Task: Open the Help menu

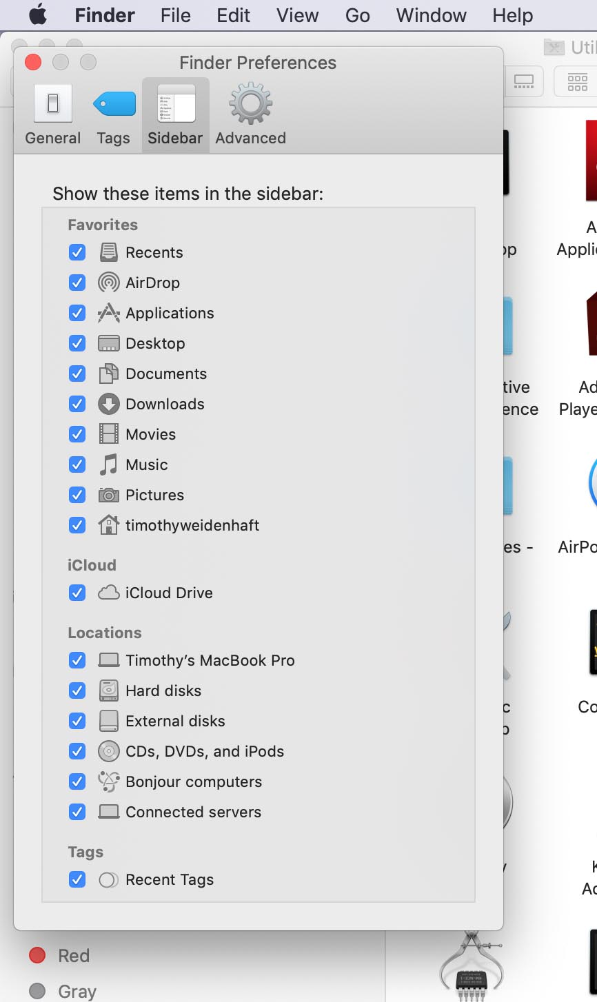Action: click(512, 15)
